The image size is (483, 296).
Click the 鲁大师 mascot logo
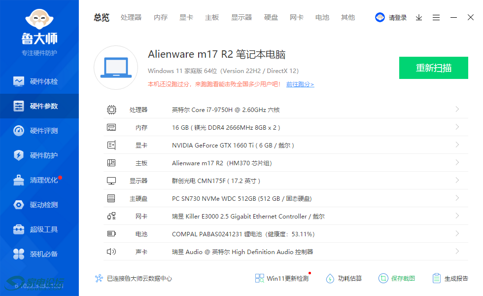pos(39,19)
